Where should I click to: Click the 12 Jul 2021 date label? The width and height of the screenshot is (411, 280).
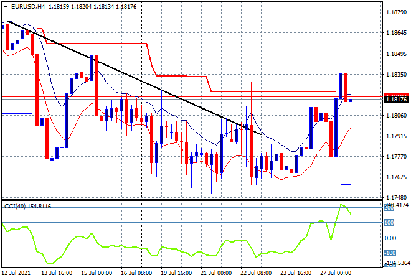tap(16, 273)
